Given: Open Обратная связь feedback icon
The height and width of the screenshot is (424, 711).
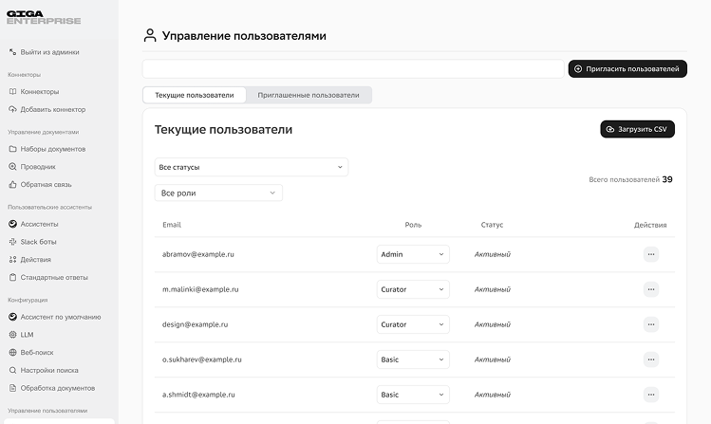Looking at the screenshot, I should 12,184.
